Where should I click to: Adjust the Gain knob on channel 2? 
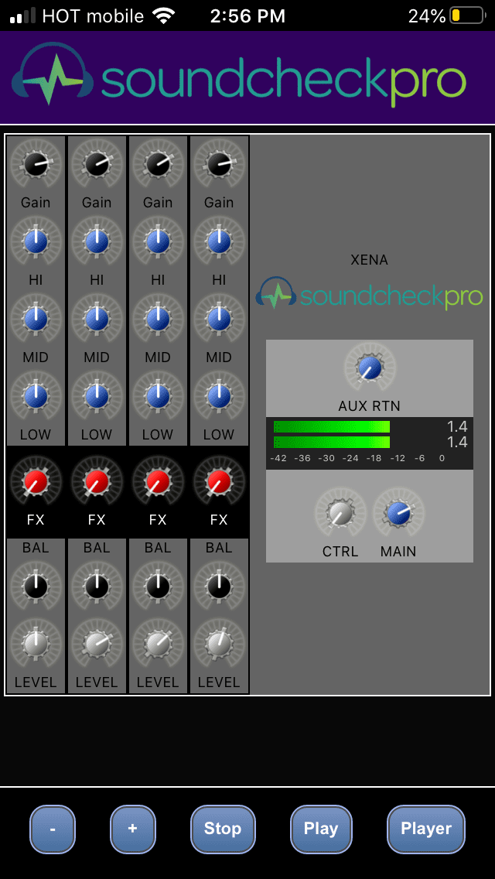pos(97,164)
